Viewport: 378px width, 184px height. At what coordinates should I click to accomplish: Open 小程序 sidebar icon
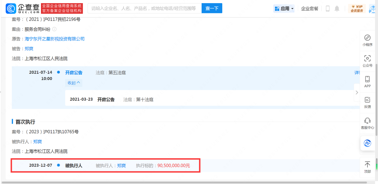[x=367, y=41]
